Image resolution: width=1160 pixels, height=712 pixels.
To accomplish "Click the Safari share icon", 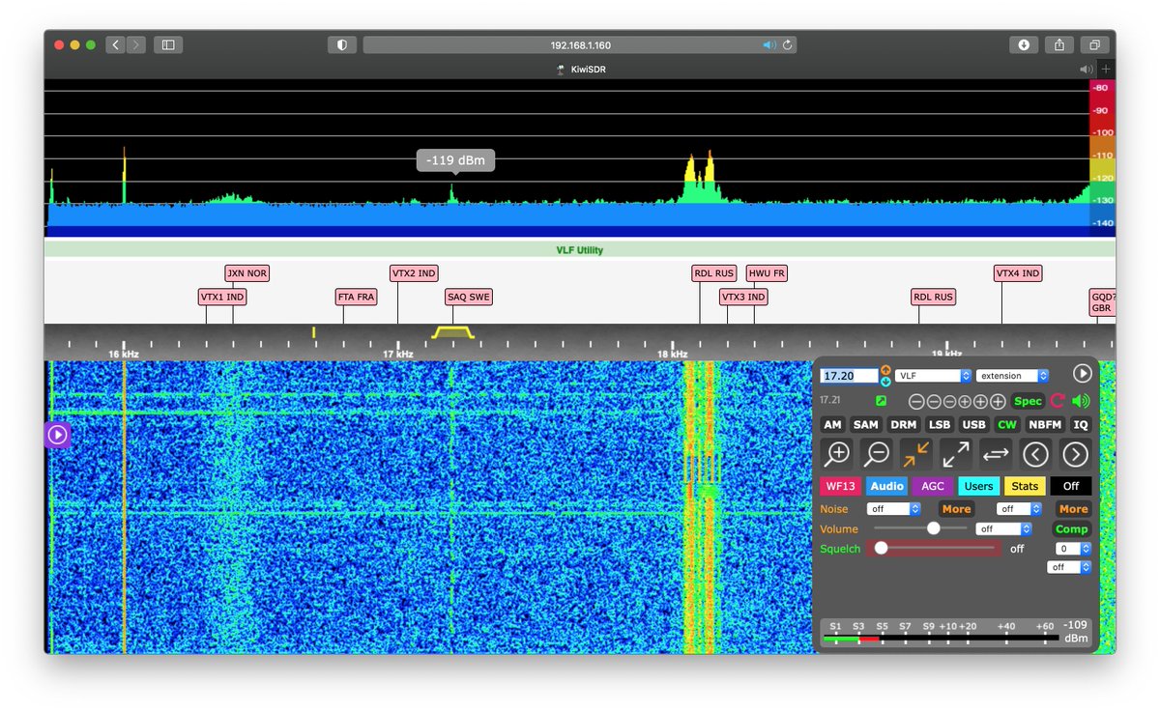I will pyautogui.click(x=1059, y=44).
